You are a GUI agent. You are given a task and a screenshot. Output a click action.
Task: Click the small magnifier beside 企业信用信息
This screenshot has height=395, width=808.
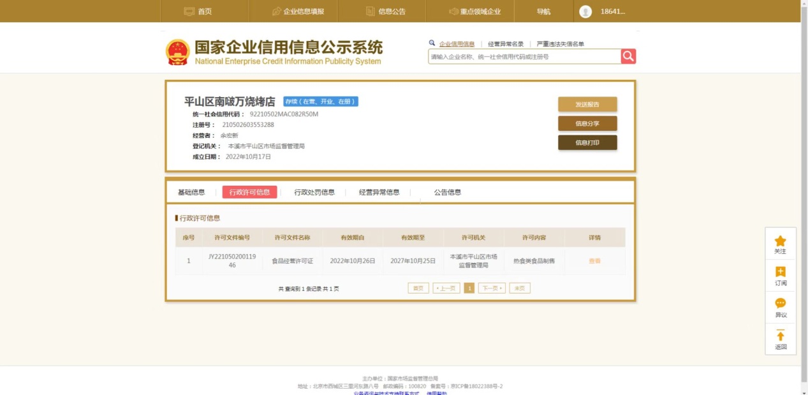pos(432,43)
